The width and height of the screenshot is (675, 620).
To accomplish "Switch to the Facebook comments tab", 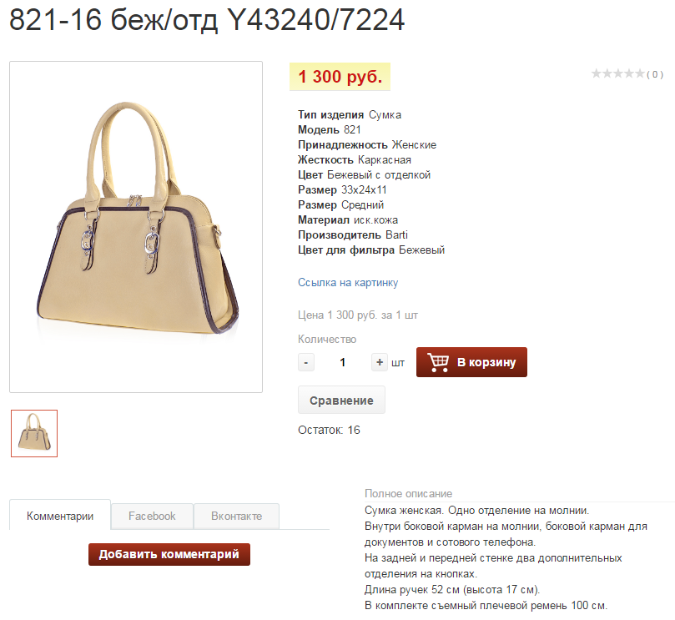I will click(x=152, y=516).
